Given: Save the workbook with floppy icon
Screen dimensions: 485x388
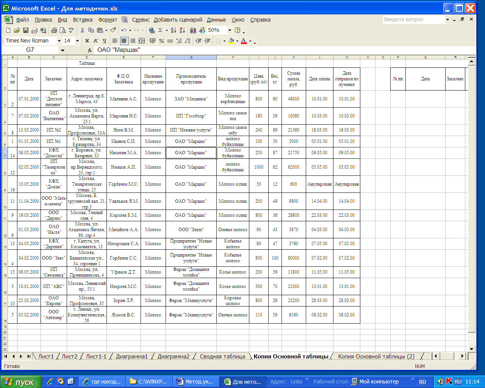Looking at the screenshot, I should pyautogui.click(x=26, y=30).
